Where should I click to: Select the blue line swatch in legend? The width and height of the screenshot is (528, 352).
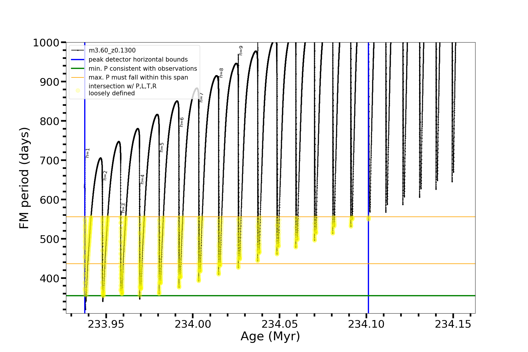pos(77,60)
